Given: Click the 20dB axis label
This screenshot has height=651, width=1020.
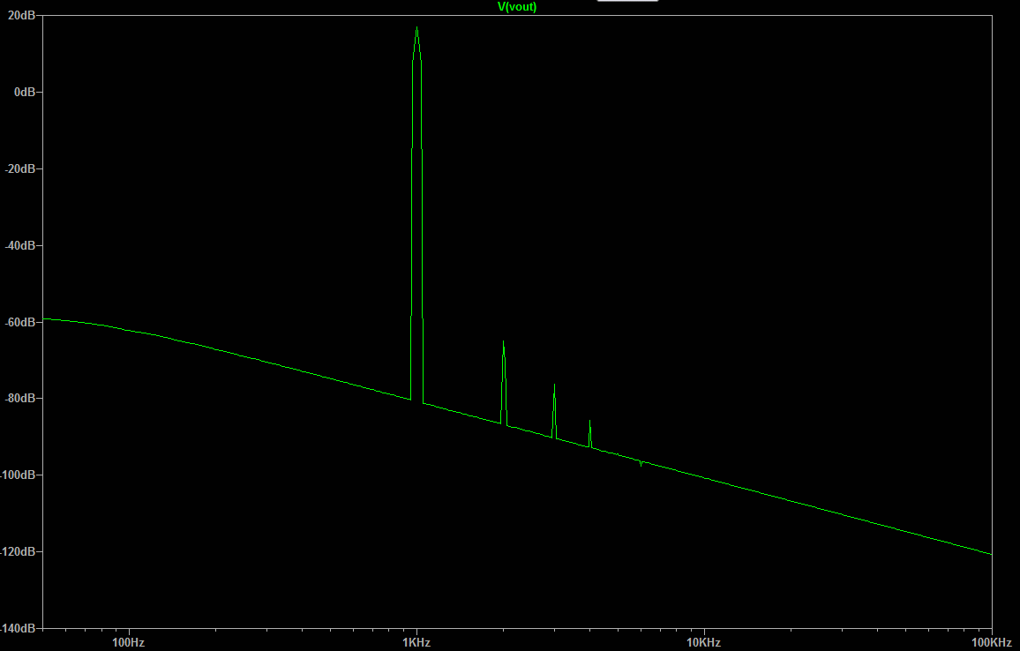Looking at the screenshot, I should point(21,16).
